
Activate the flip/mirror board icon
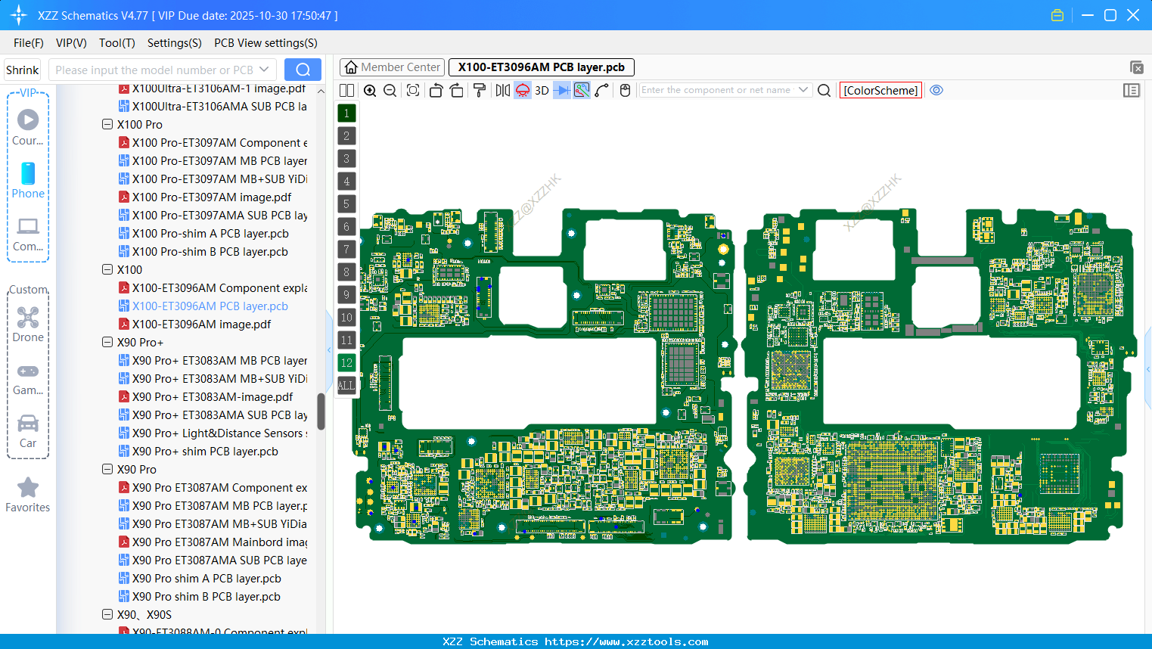(x=501, y=90)
